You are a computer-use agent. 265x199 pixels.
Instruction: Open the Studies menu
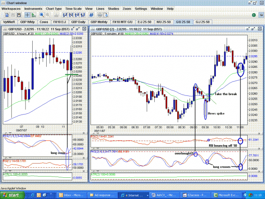pyautogui.click(x=113, y=8)
